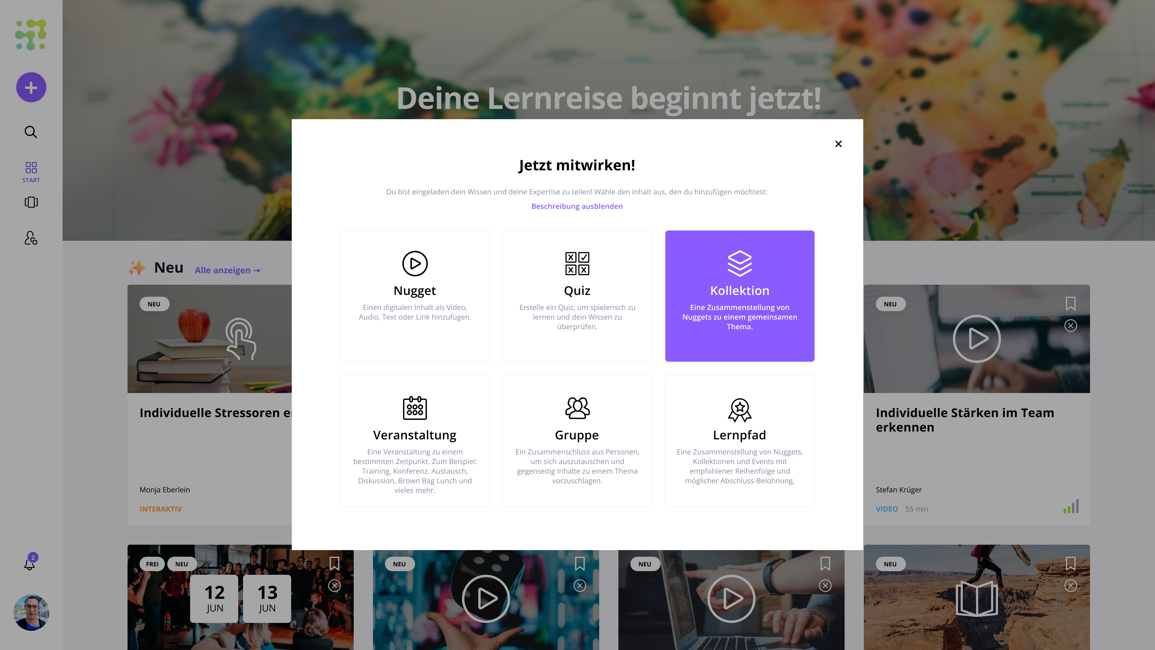Click the purple plus create button
The image size is (1155, 650).
tap(31, 87)
